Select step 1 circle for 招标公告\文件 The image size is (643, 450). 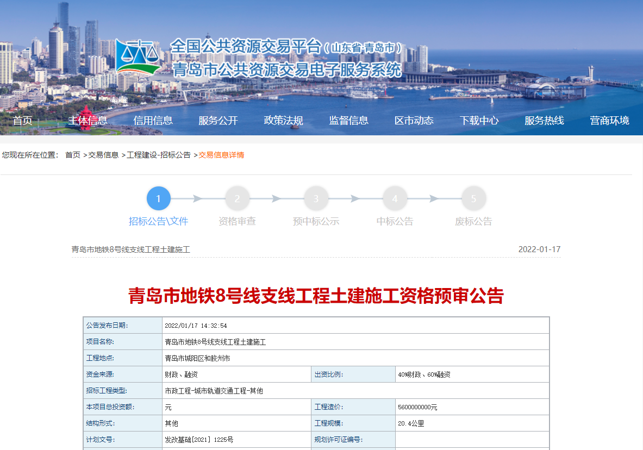click(159, 199)
